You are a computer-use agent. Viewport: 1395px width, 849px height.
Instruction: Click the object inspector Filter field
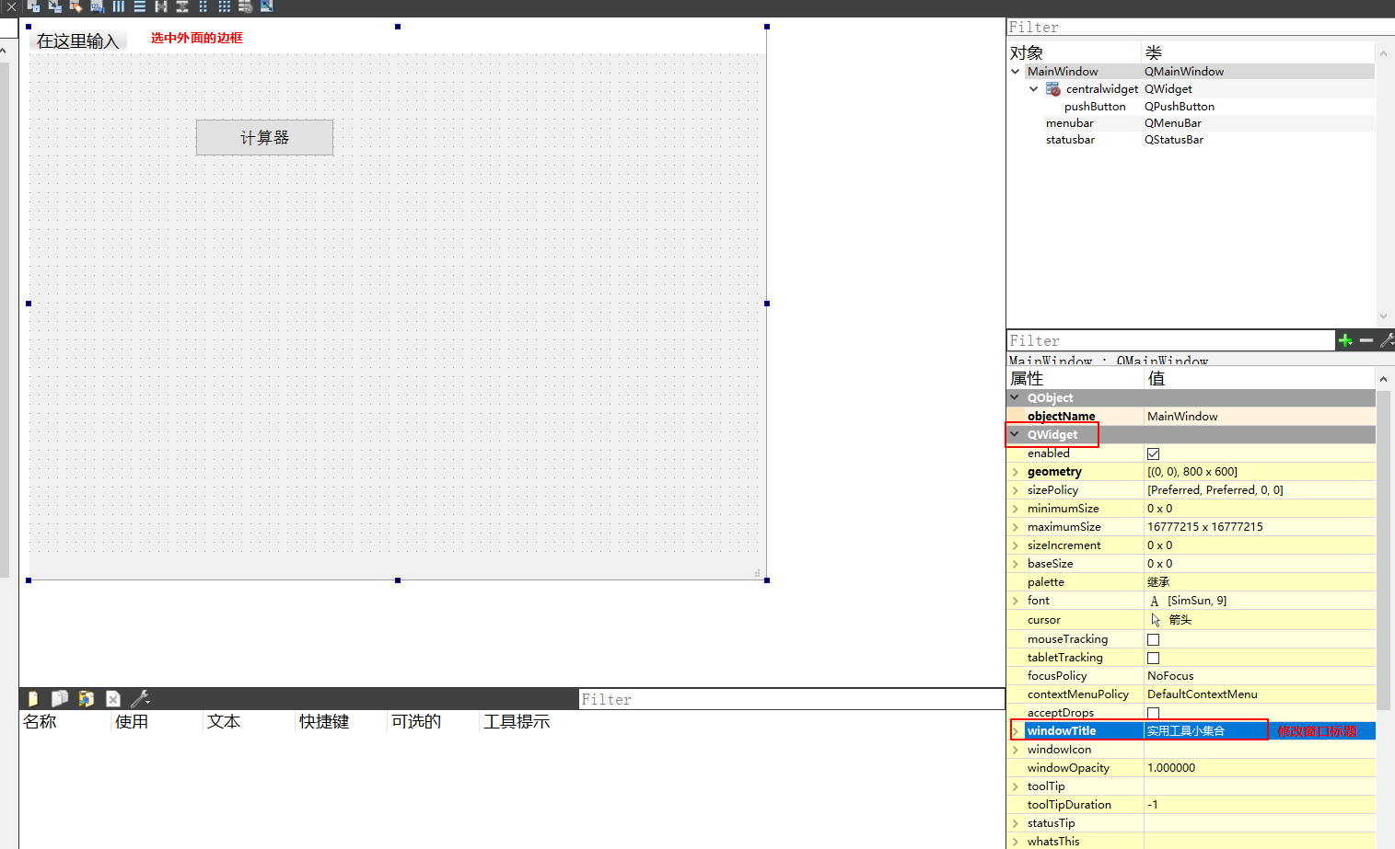pos(1201,28)
